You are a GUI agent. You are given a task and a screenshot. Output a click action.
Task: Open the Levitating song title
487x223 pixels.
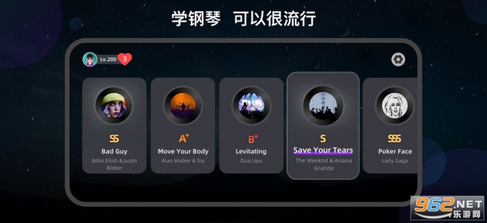(251, 152)
